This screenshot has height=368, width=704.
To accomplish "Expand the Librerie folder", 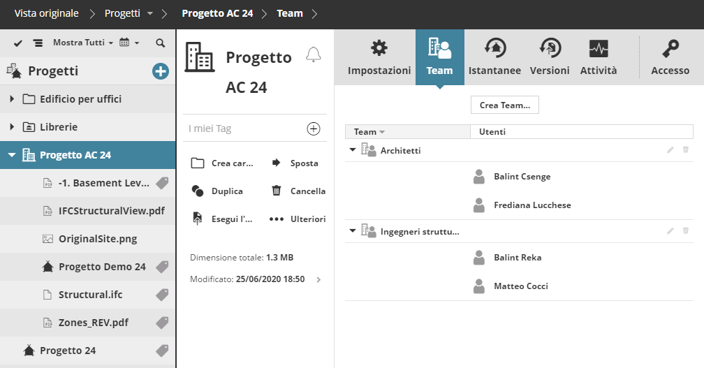I will click(x=12, y=127).
